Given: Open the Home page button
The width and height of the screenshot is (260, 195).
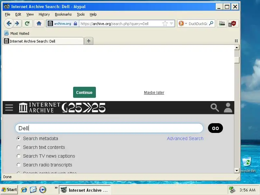Looking at the screenshot, I should [39, 23].
